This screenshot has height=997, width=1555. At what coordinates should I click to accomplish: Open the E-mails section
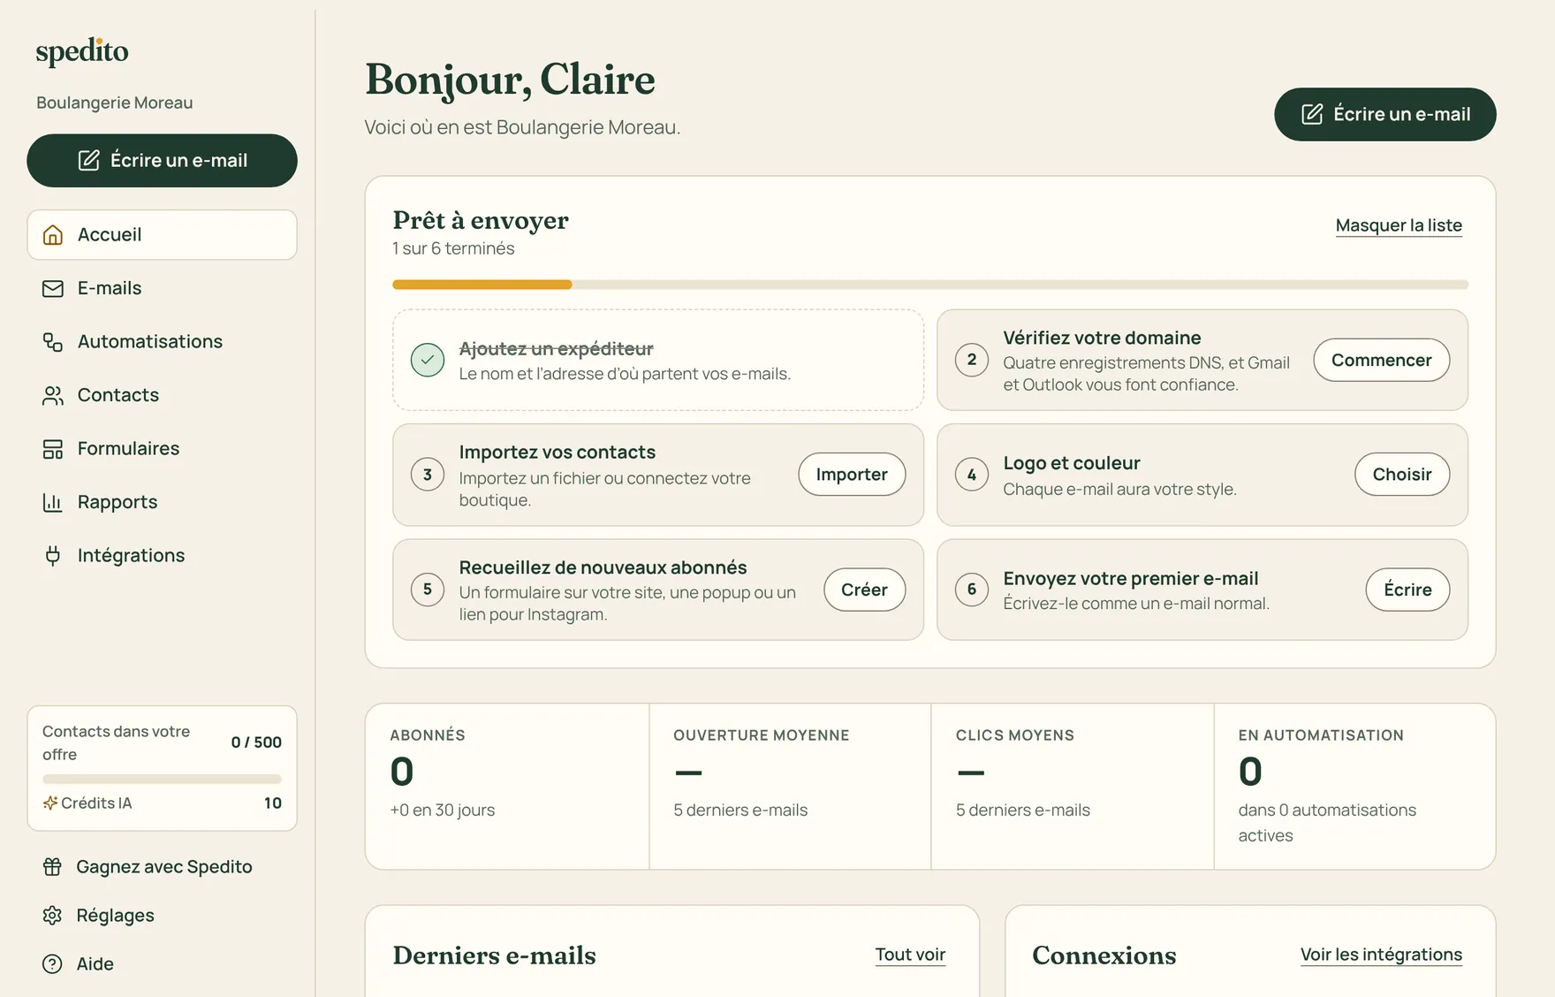tap(162, 288)
